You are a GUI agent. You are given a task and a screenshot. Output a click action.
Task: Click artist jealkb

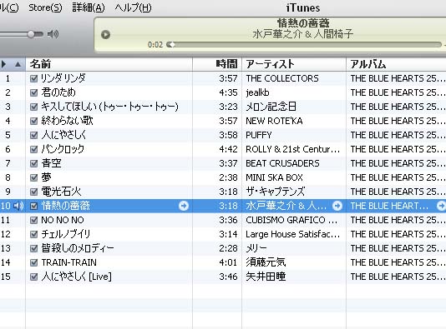click(x=257, y=92)
